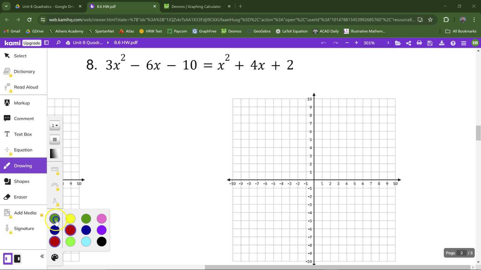
Task: Select the Compass drawing aid
Action: [55, 201]
